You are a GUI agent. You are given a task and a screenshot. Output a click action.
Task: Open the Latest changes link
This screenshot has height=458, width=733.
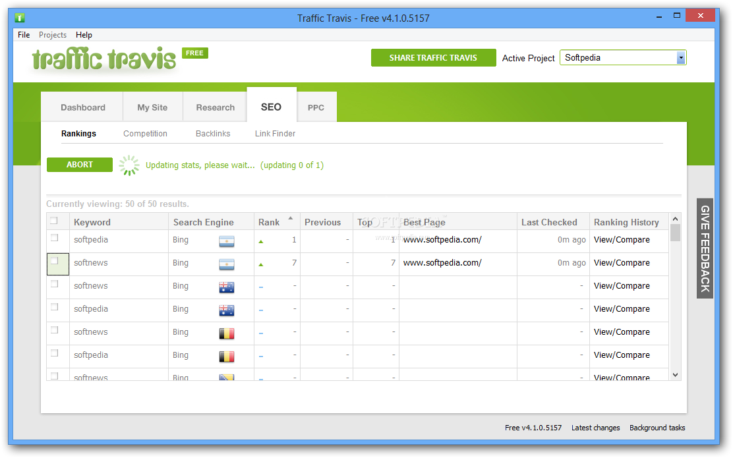coord(596,428)
